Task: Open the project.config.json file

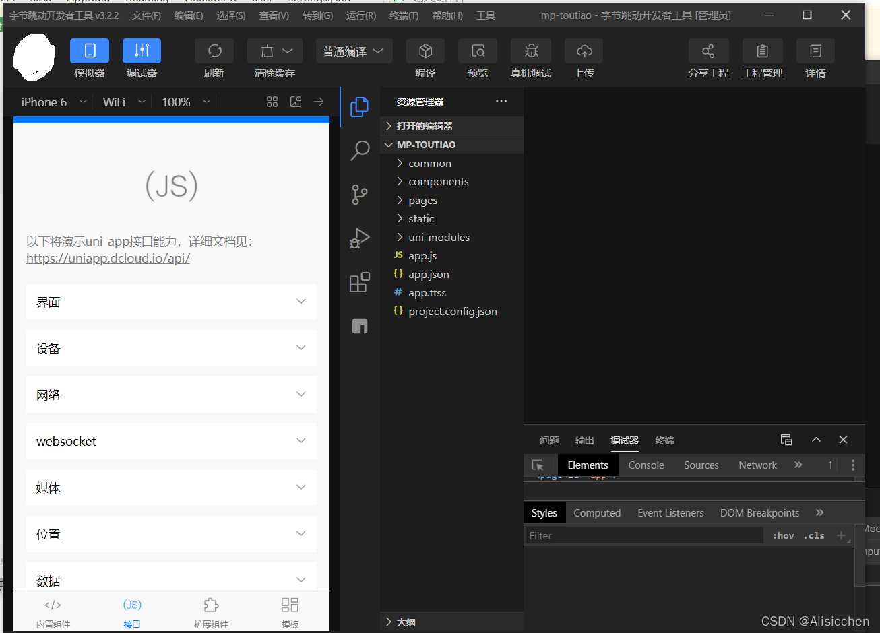Action: (451, 312)
